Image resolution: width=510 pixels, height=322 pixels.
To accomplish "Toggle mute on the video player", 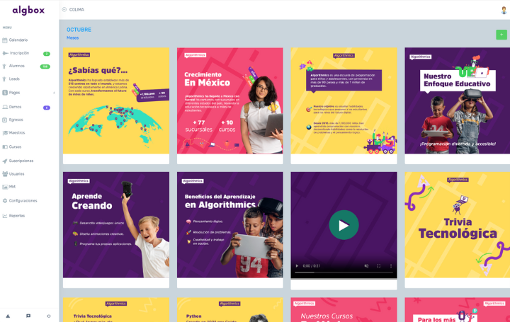I will click(367, 266).
